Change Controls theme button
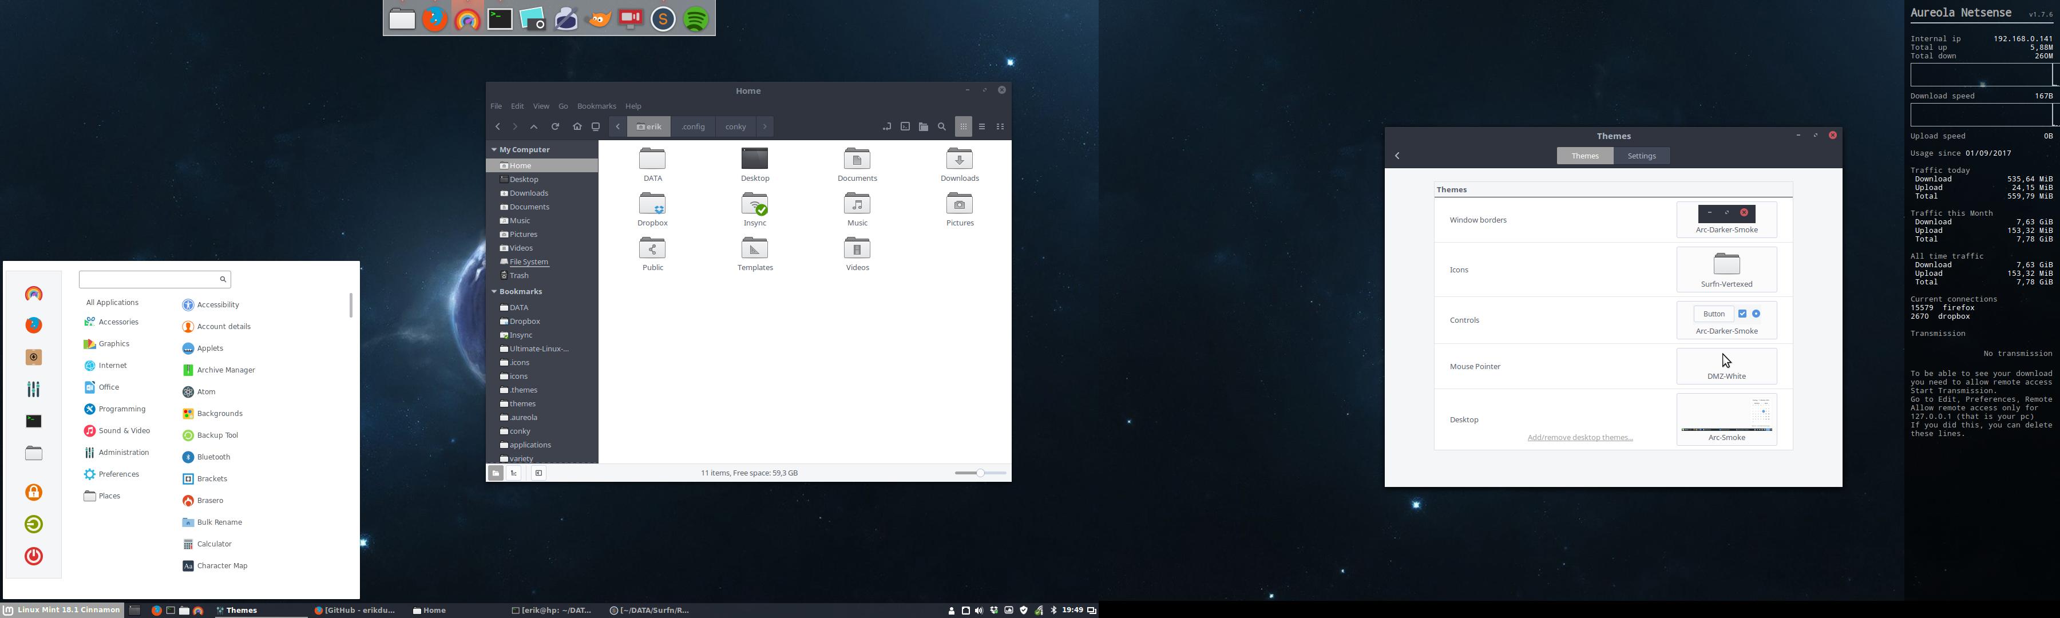This screenshot has width=2060, height=618. point(1726,320)
